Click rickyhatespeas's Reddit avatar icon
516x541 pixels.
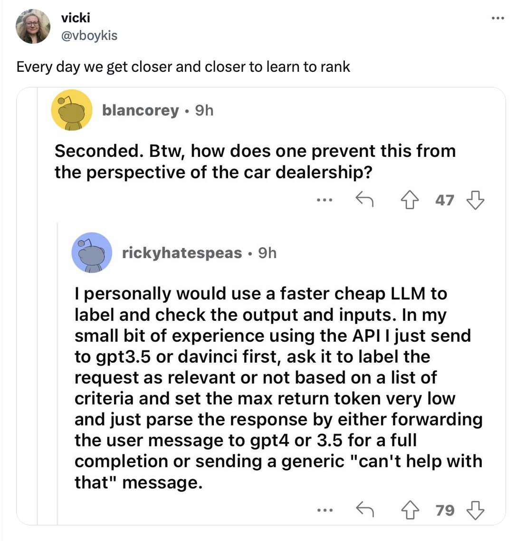click(92, 253)
